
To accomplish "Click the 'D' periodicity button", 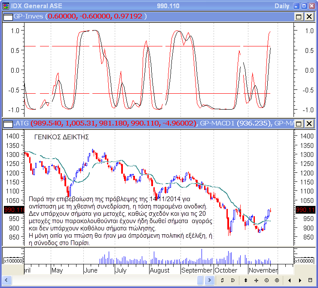I will 232,280.
